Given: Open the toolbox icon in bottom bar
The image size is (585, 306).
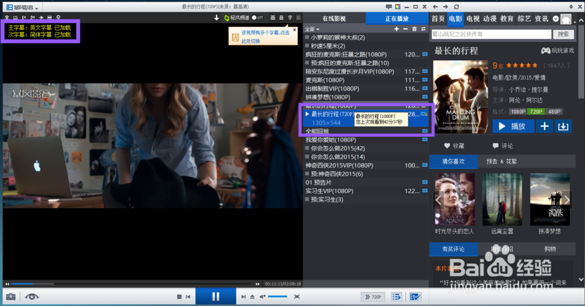Looking at the screenshot, I should [11, 297].
